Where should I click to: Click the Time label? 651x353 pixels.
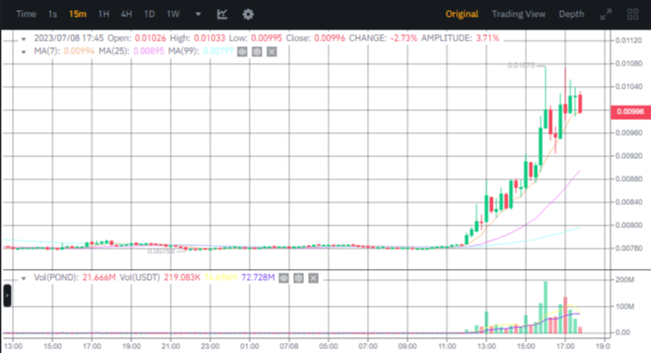[26, 14]
